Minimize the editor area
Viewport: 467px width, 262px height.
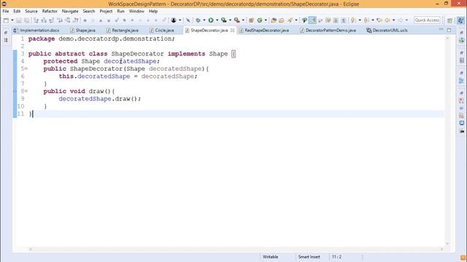(x=441, y=30)
